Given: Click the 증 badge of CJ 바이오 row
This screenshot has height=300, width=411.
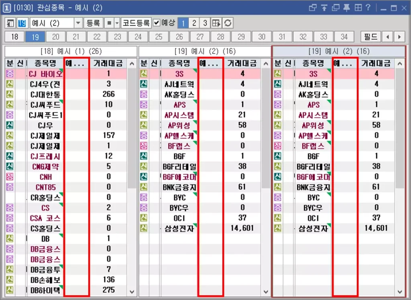Looking at the screenshot, I should [10, 73].
